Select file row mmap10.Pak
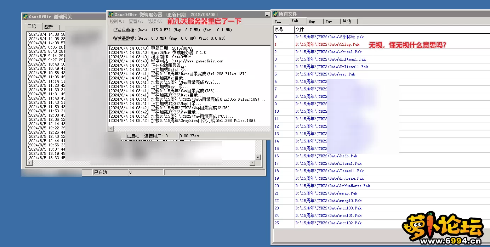The image size is (490, 247). pyautogui.click(x=382, y=201)
